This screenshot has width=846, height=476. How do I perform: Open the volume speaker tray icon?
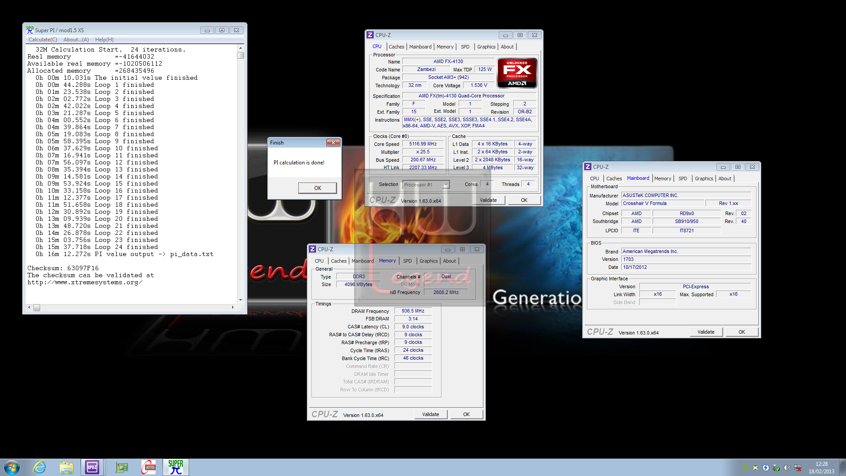787,468
